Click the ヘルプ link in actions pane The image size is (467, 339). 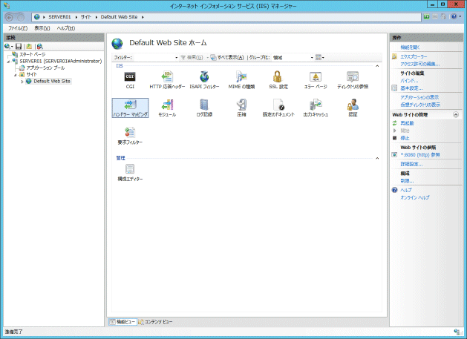(405, 190)
